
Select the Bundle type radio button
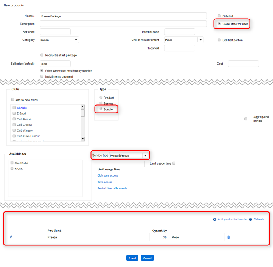click(101, 109)
